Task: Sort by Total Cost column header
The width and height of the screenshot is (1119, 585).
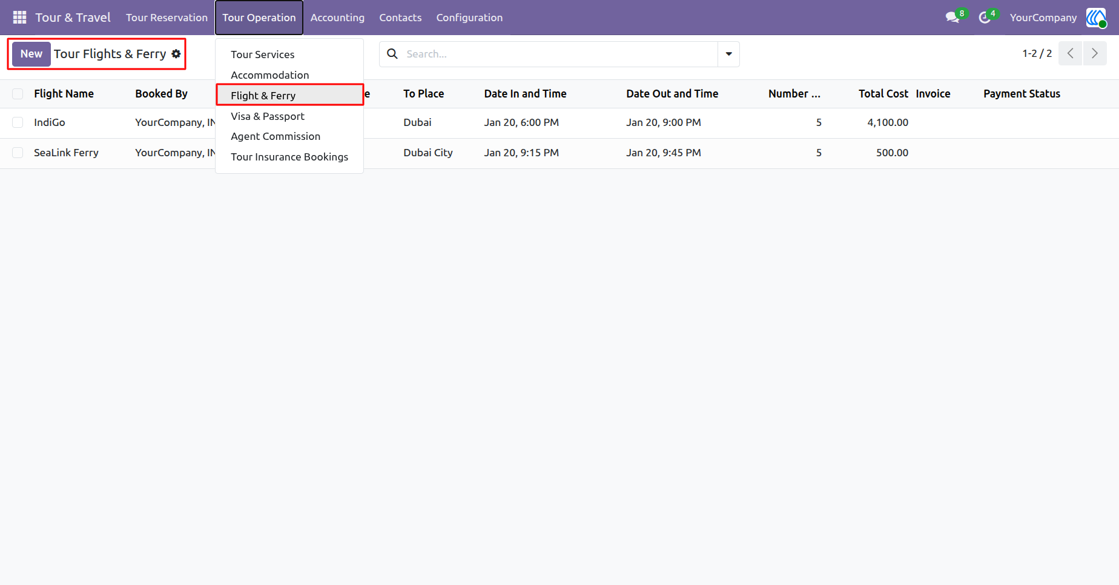Action: pos(883,94)
